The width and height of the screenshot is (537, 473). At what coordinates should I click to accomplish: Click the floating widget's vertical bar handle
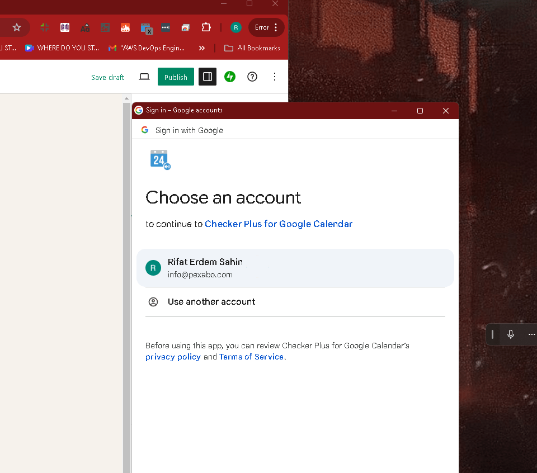pos(492,334)
